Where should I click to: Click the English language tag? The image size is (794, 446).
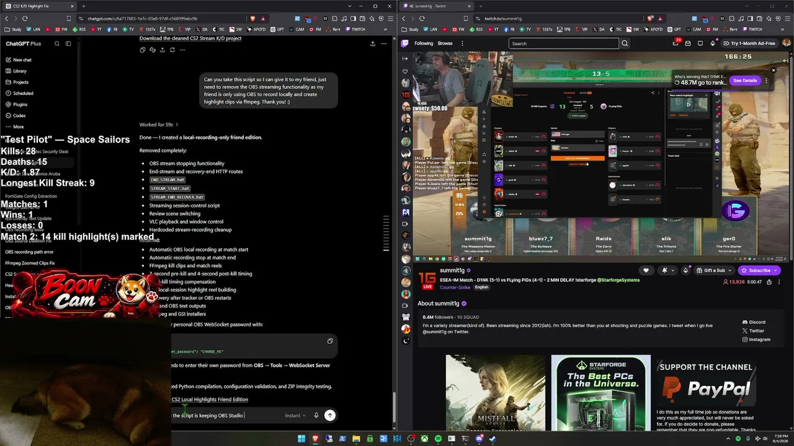click(x=481, y=287)
